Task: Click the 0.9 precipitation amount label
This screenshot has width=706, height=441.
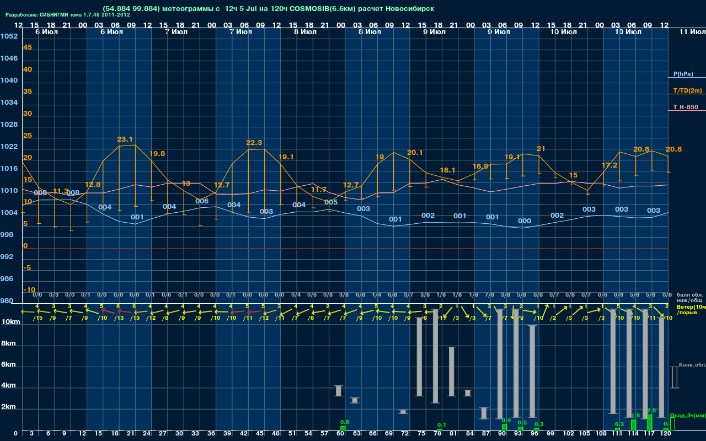Action: (506, 420)
